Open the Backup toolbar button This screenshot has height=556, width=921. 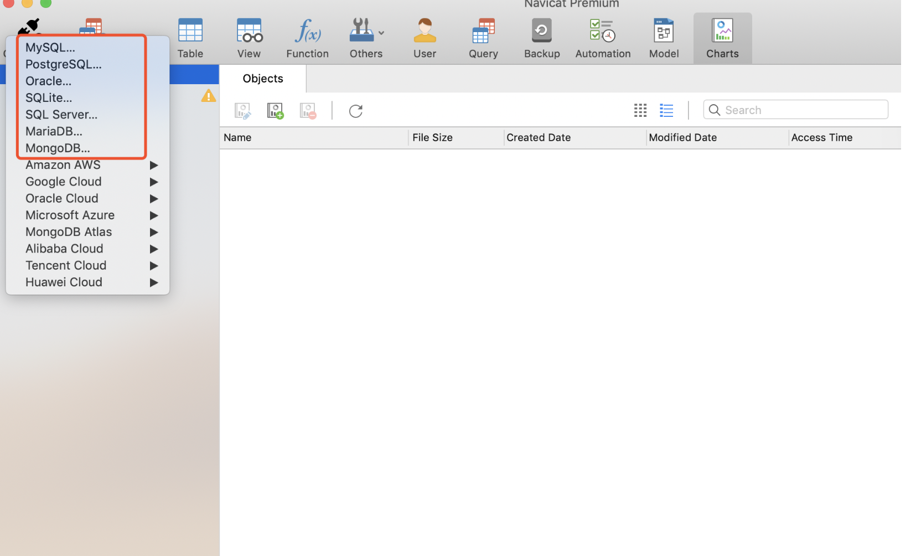(x=542, y=38)
